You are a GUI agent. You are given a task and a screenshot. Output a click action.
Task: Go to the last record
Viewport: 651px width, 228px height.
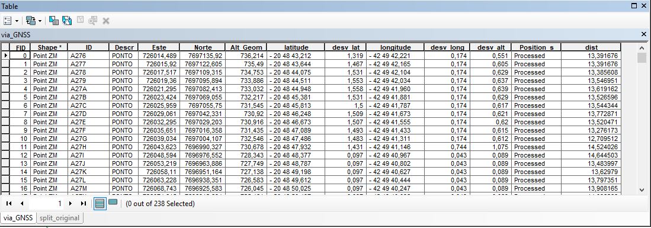pyautogui.click(x=83, y=204)
